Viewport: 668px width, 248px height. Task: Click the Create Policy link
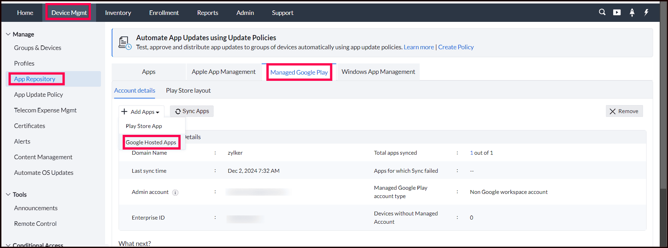[x=456, y=47]
